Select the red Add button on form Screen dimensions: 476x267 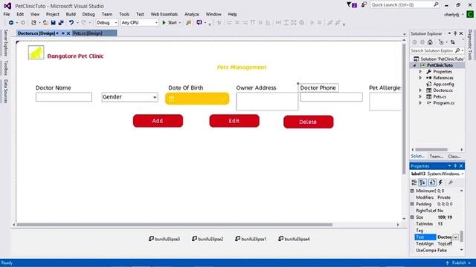click(158, 121)
